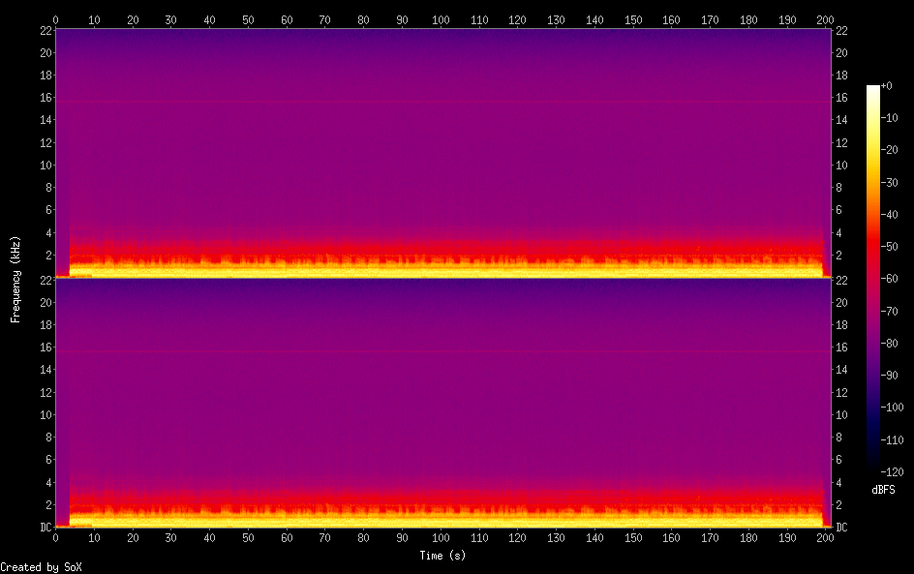The height and width of the screenshot is (574, 914).
Task: Click the 200 label on bottom time axis
Action: 825,537
